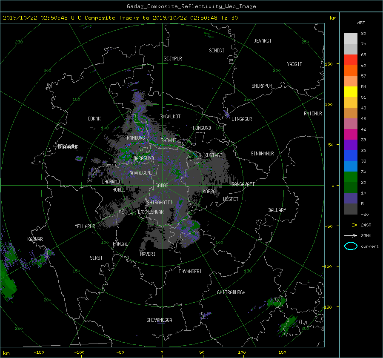
Task: Click the SHIRAHATTI city label
Action: 160,203
